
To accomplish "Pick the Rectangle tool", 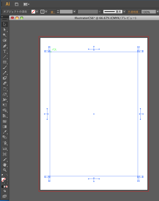I will pos(5,62).
